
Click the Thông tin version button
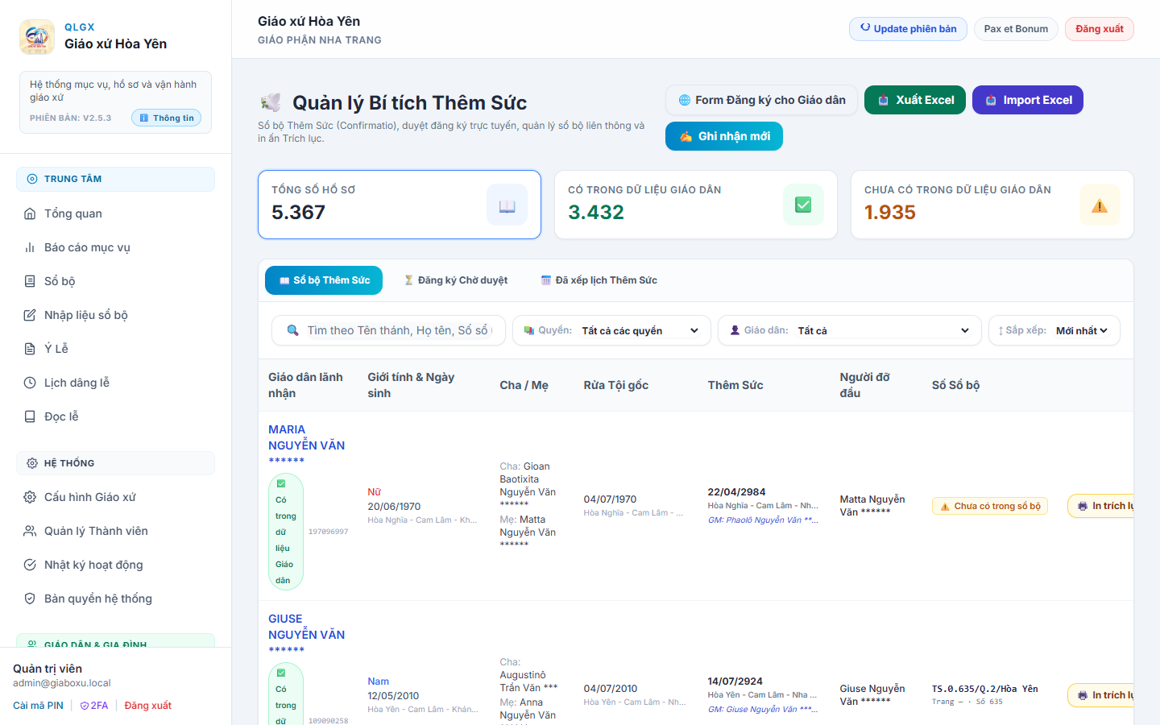(167, 118)
